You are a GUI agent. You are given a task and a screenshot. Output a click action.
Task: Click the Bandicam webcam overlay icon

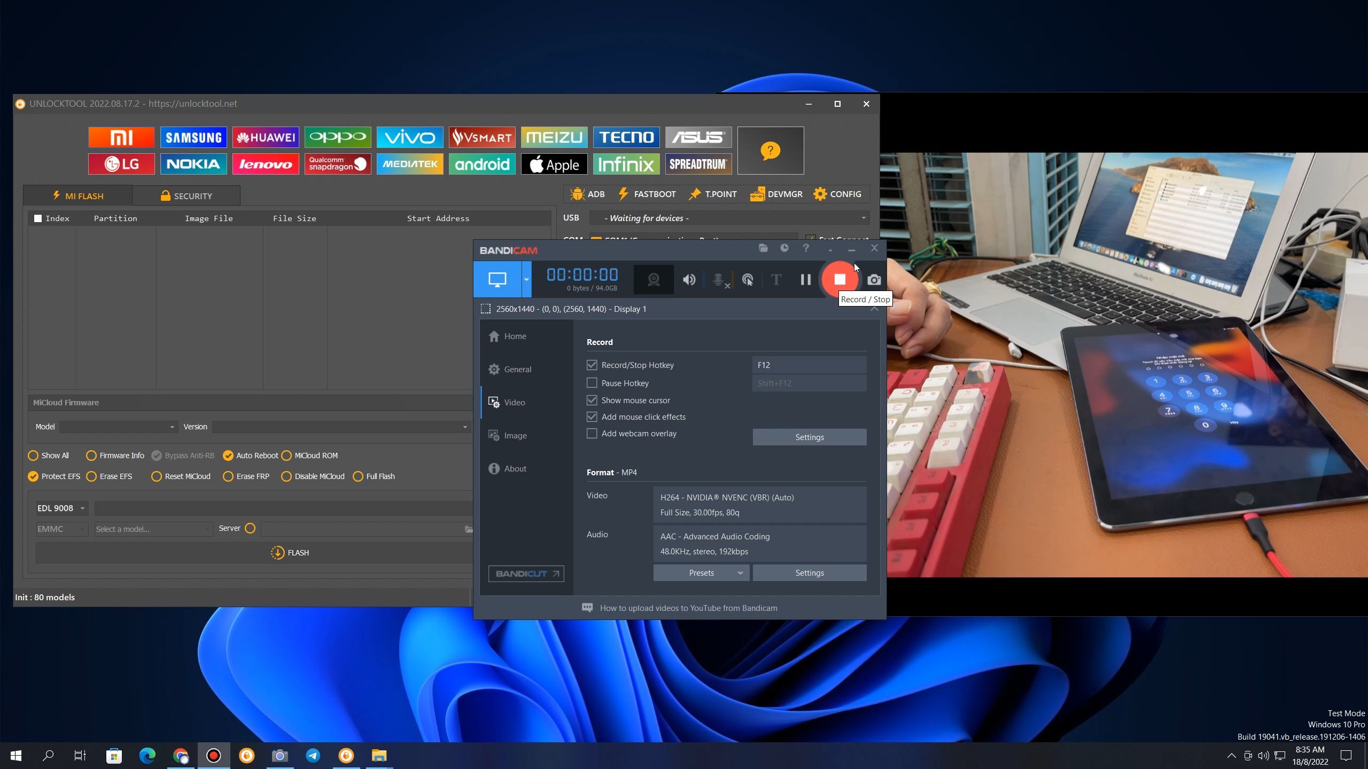654,279
